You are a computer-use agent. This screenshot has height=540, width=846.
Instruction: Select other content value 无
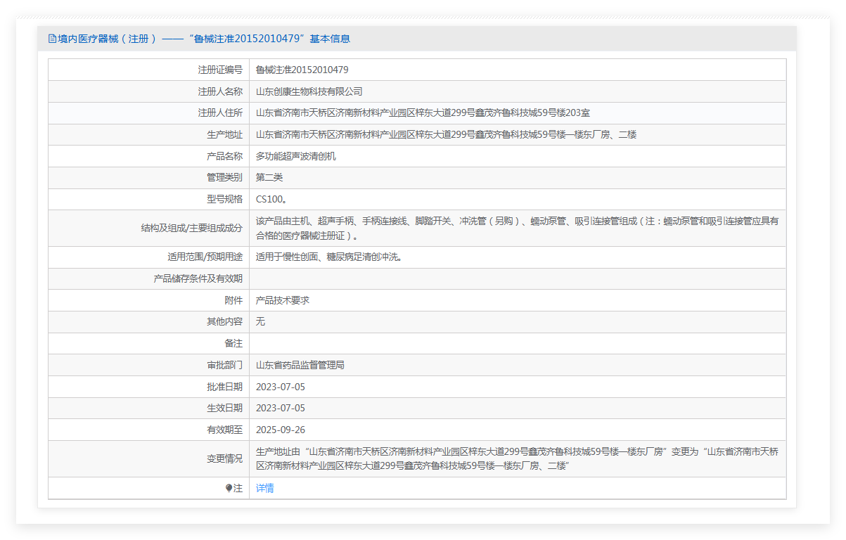point(260,322)
